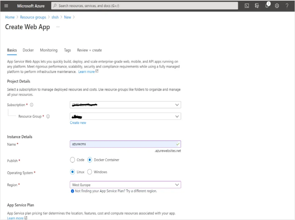
Task: Open the Region dropdown showing West Europe
Action: [x=125, y=185]
